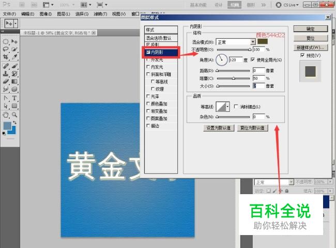Enable the 描边 Stroke checkbox
This screenshot has height=248, width=336.
[x=148, y=126]
